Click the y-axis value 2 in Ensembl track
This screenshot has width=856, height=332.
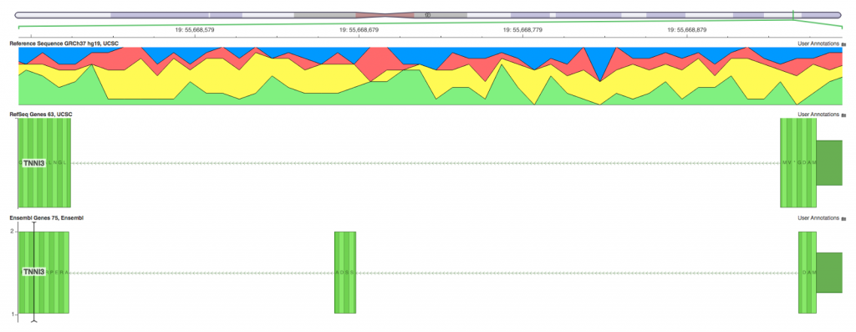pyautogui.click(x=12, y=231)
